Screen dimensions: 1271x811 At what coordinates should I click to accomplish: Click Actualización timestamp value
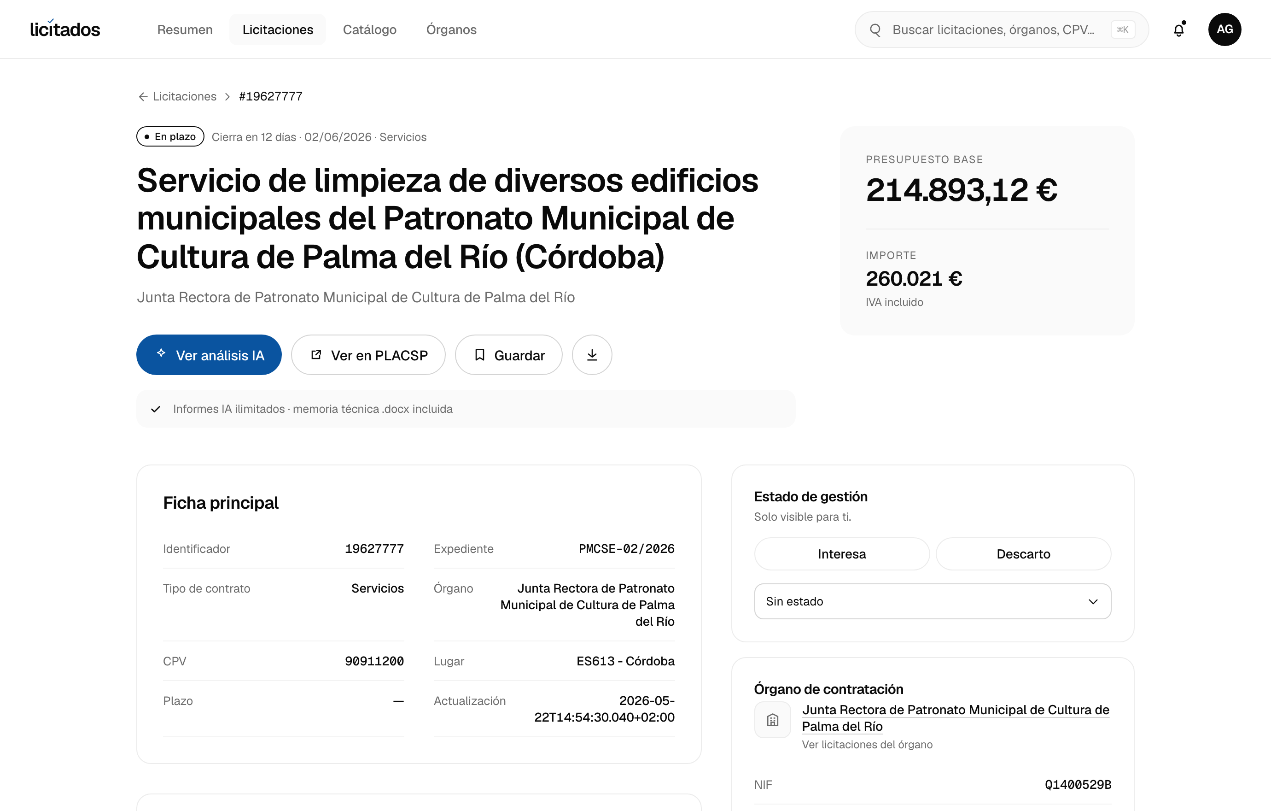click(604, 709)
